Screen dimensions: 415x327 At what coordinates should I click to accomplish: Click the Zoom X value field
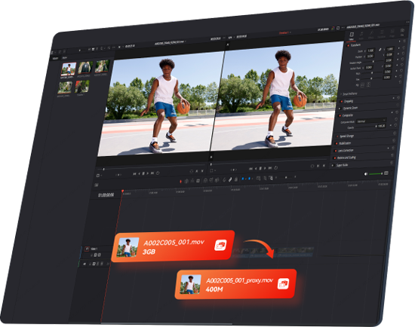371,50
